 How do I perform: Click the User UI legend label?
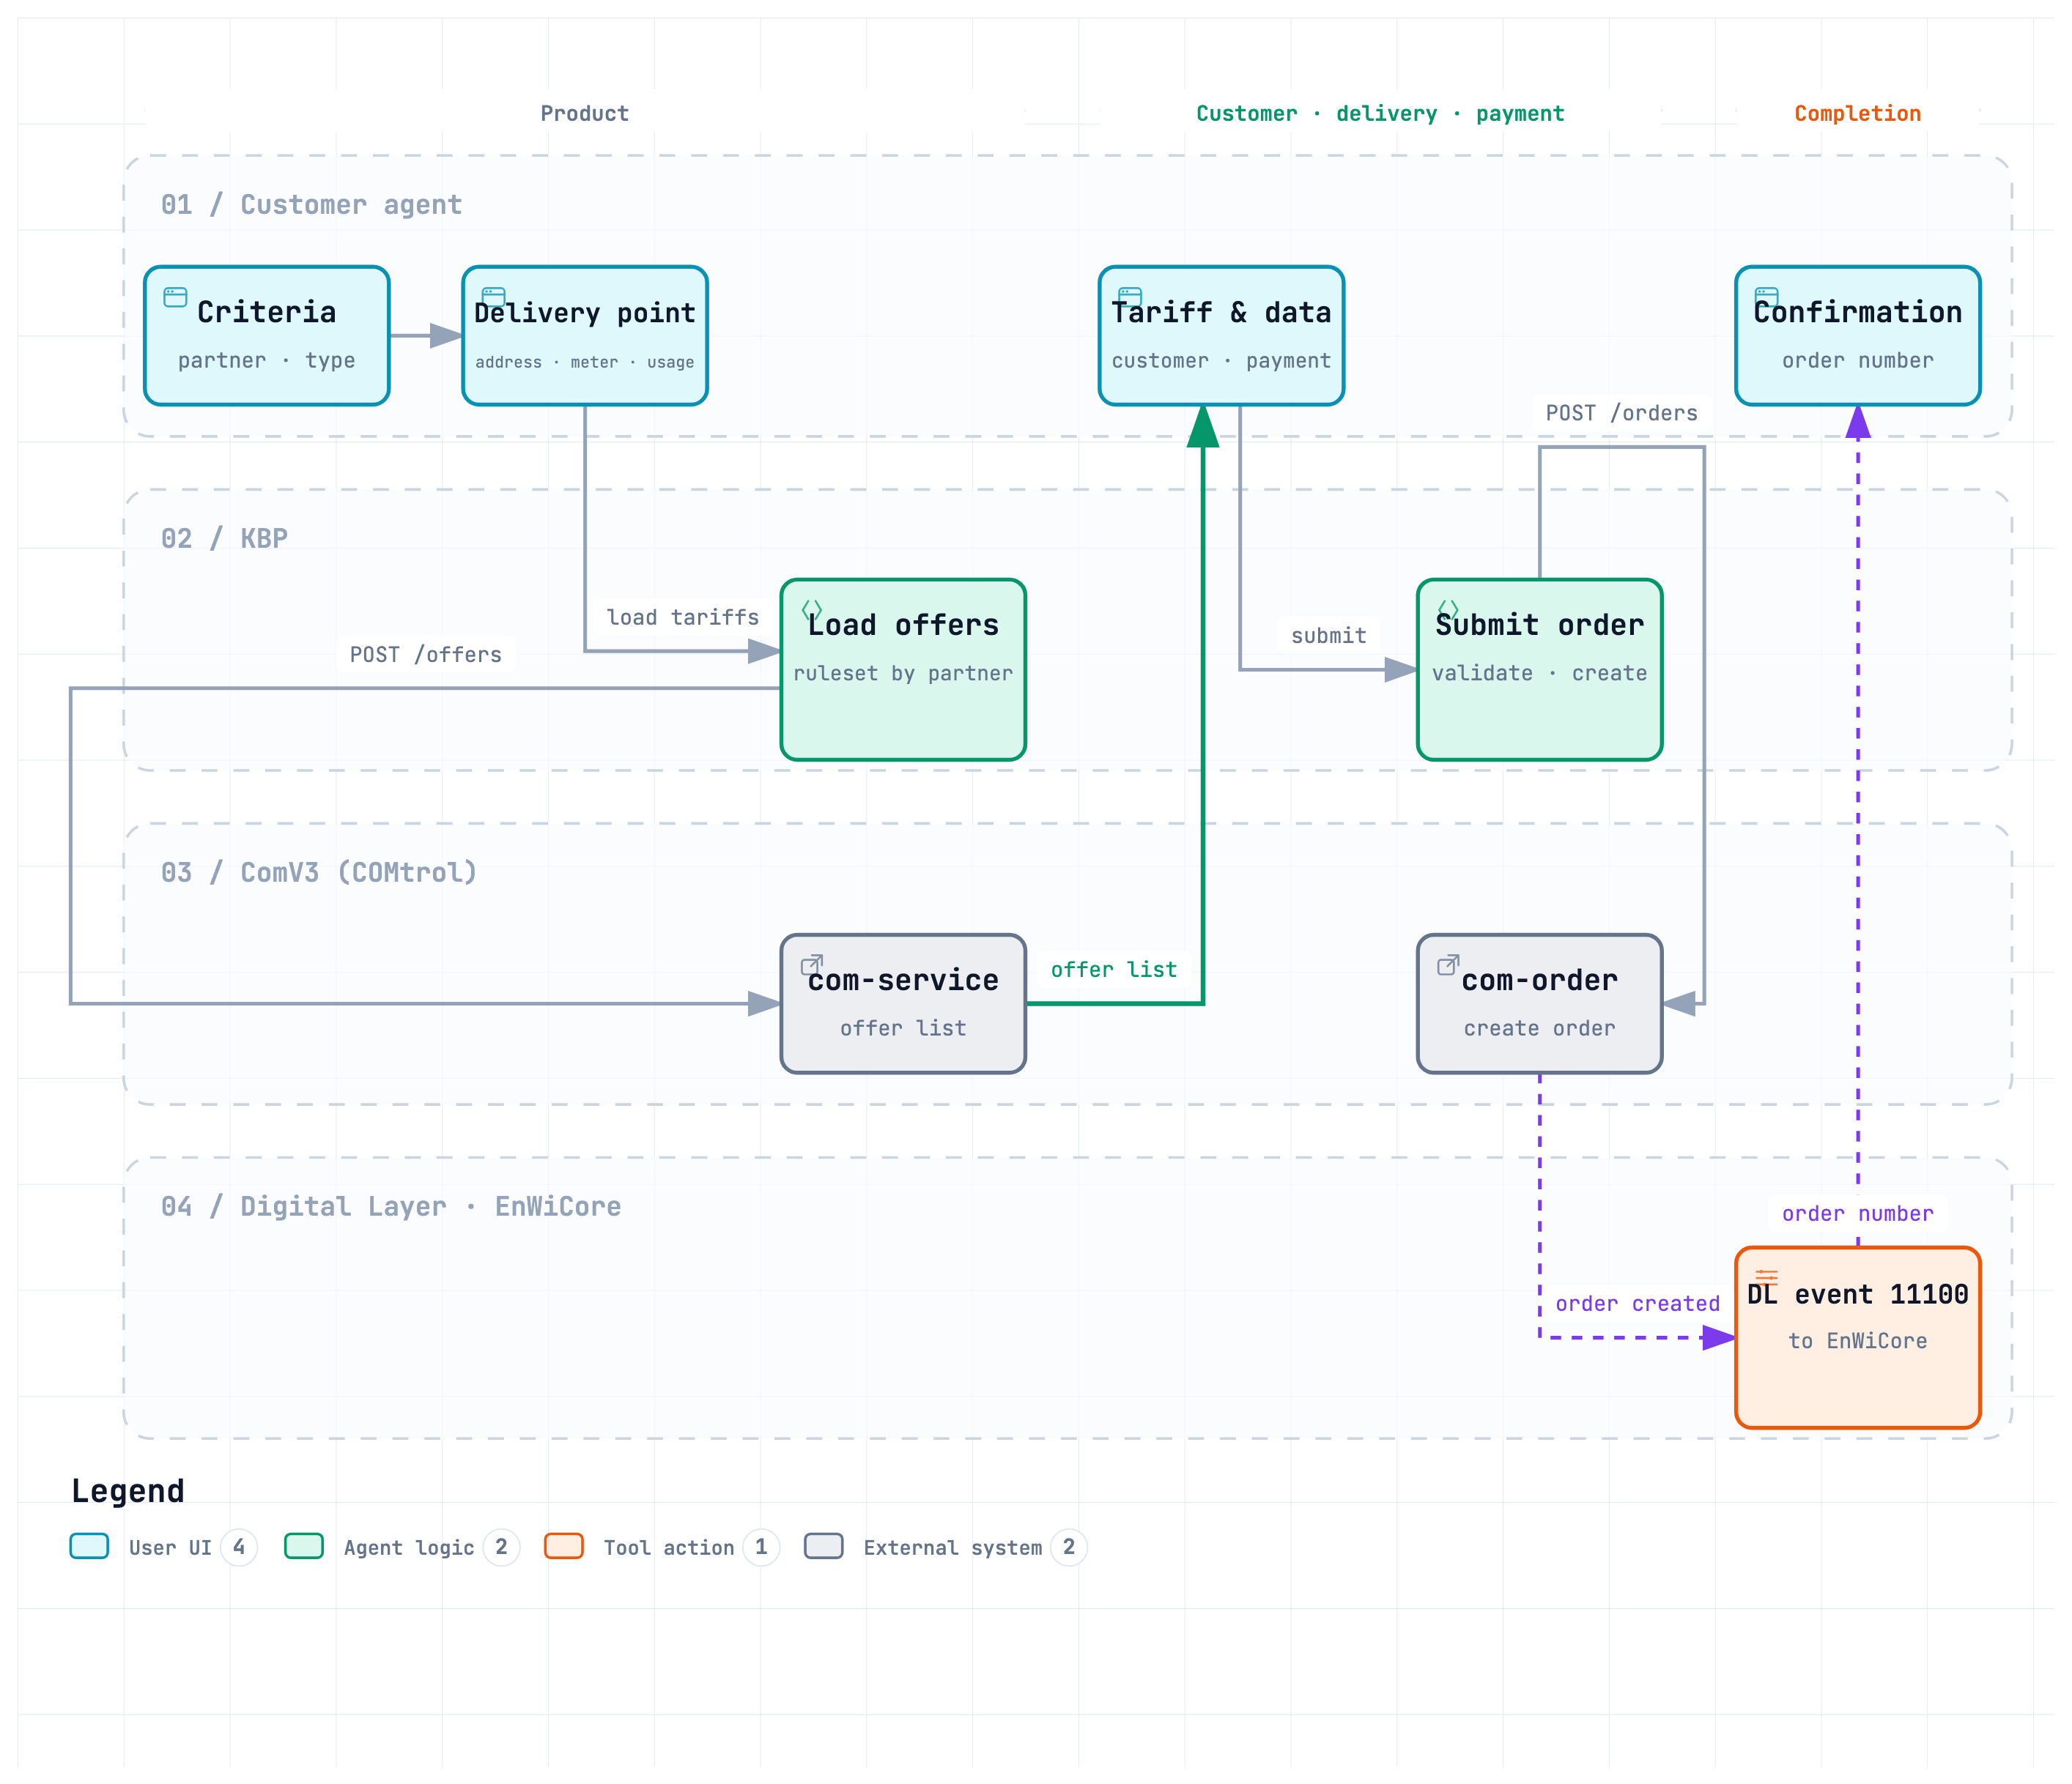170,1548
